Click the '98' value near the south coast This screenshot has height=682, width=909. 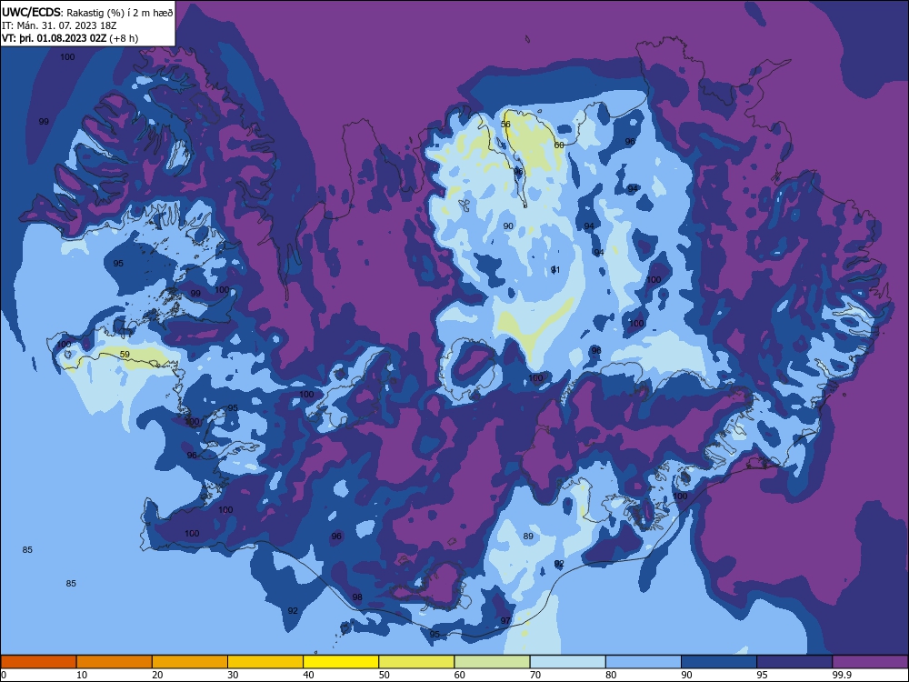coord(357,597)
